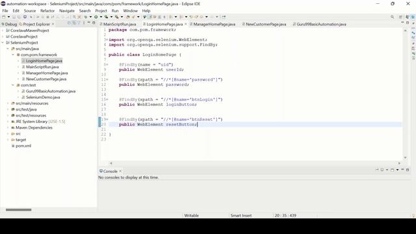
Task: Select SeleniumDemo.java in Project Explorer
Action: point(43,97)
